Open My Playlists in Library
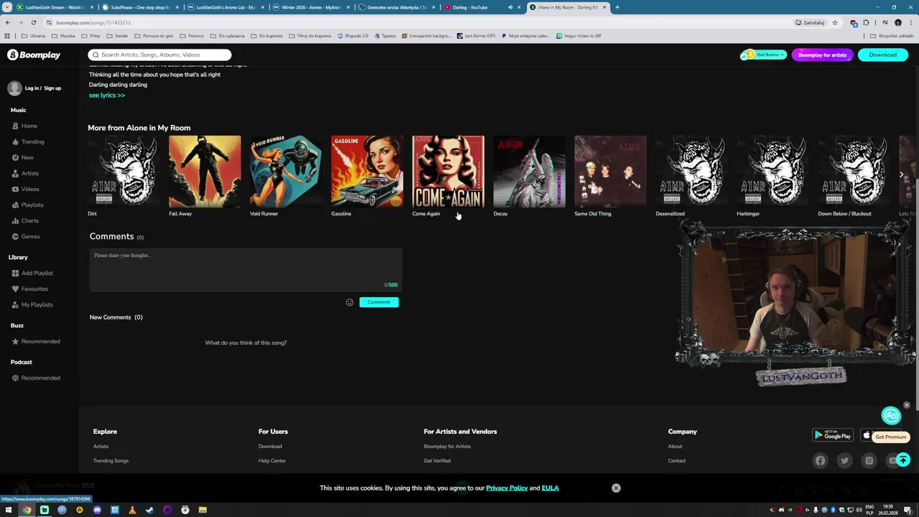The height and width of the screenshot is (517, 919). point(37,304)
